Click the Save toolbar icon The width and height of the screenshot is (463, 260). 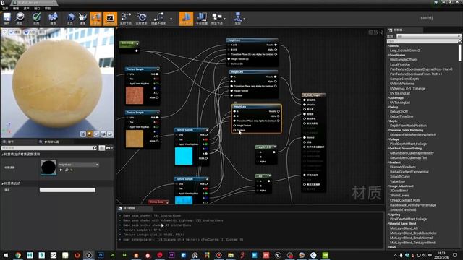click(x=7, y=18)
